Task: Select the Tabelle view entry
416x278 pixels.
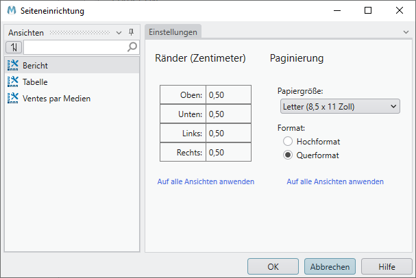Action: [x=35, y=81]
